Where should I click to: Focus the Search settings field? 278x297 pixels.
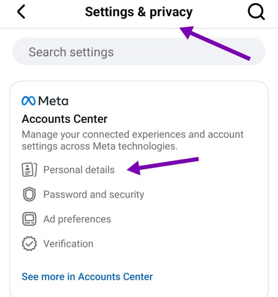click(x=139, y=52)
